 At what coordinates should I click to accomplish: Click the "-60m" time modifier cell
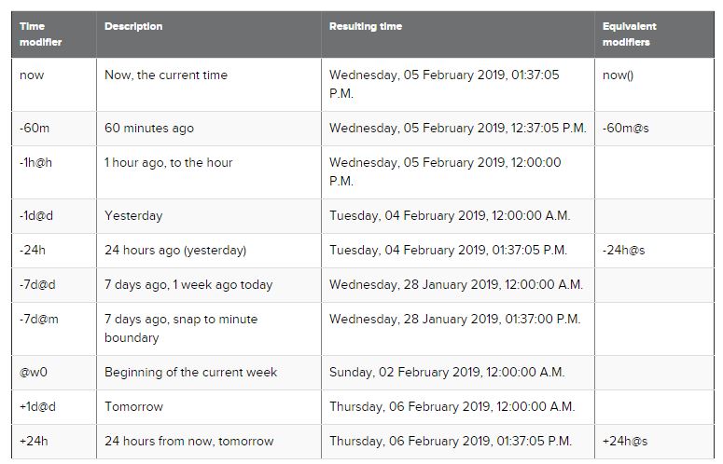(35, 129)
